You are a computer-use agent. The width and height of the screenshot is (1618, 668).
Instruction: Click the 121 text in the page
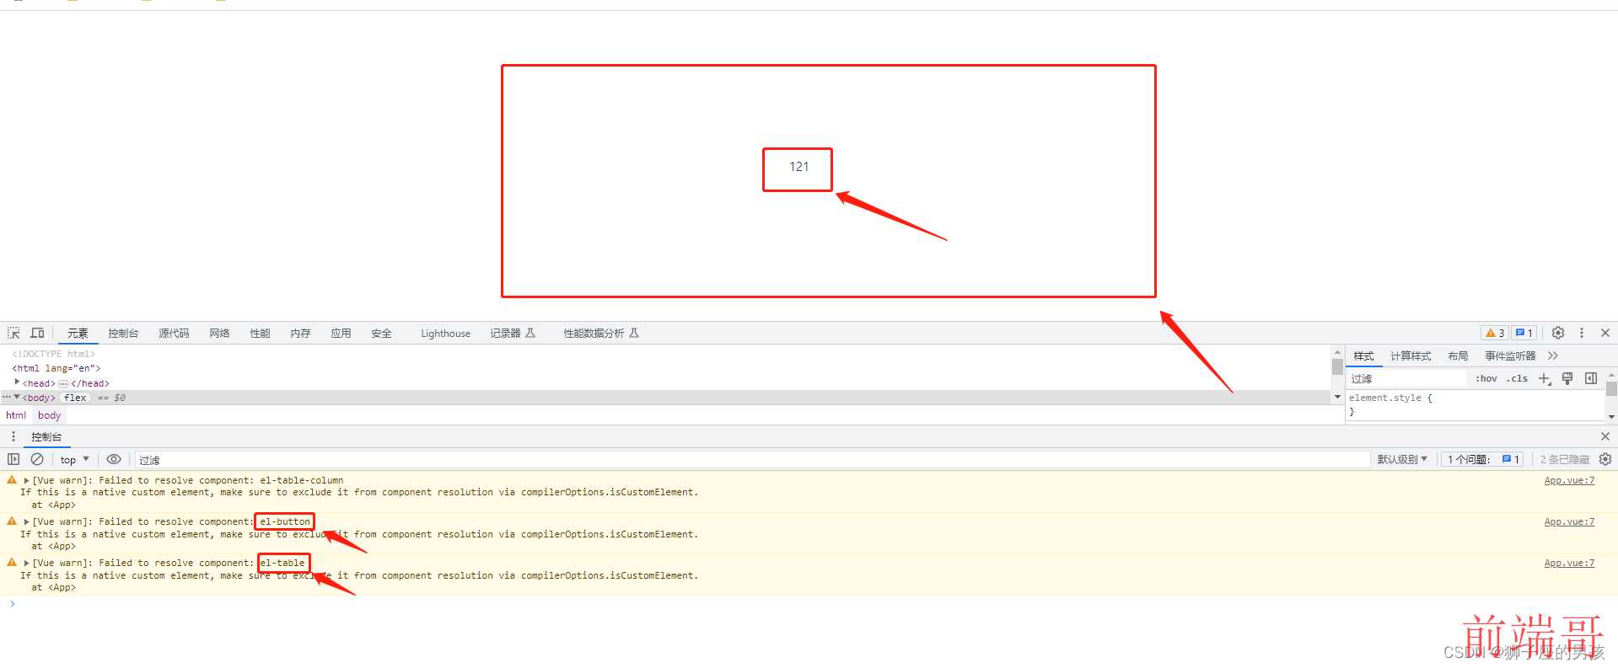click(x=798, y=167)
